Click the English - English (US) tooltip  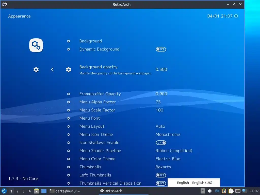pyautogui.click(x=194, y=183)
